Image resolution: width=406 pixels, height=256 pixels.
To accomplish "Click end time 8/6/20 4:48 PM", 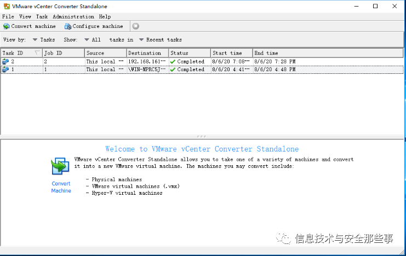I will (x=275, y=69).
